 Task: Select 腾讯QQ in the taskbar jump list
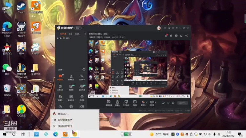tap(75, 114)
